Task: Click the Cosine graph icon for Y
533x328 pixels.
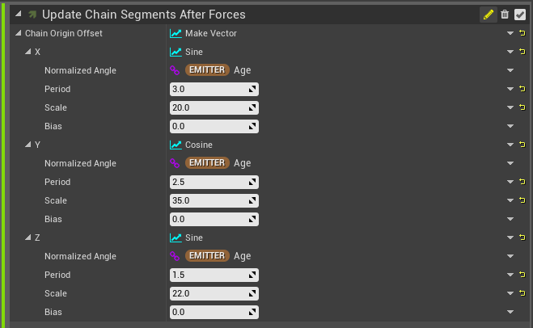Action: pyautogui.click(x=176, y=145)
